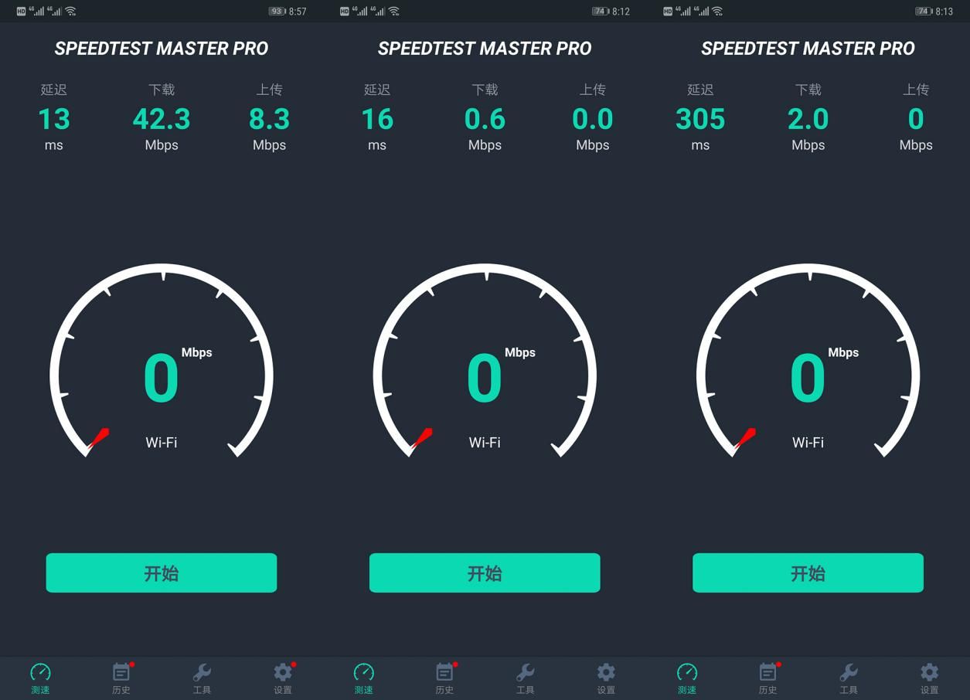Click the Wi-Fi label under the 8:57 screen gauge
The width and height of the screenshot is (970, 700).
coord(162,443)
